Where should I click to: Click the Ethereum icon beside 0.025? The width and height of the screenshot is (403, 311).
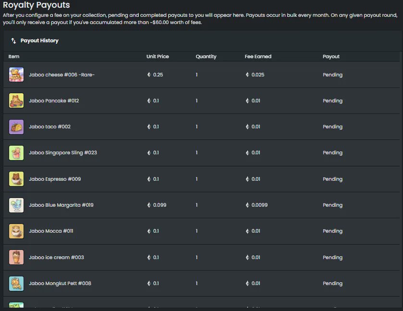tap(247, 75)
